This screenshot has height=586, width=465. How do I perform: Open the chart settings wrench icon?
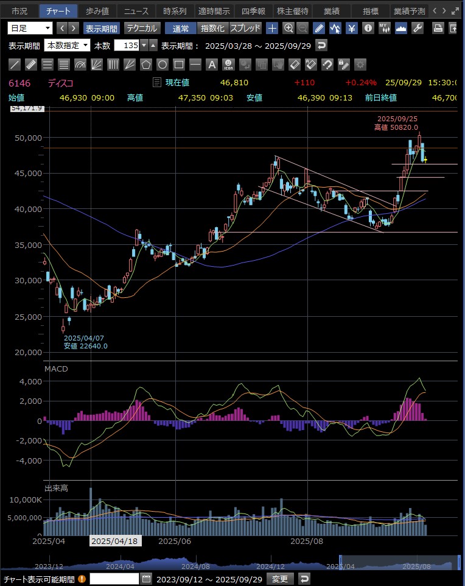coord(417,28)
